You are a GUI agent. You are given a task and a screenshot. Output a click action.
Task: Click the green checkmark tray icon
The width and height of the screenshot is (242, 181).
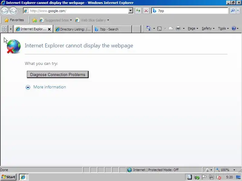point(197,177)
